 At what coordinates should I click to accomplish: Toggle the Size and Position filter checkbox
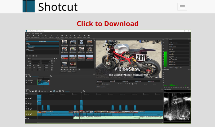26,46
